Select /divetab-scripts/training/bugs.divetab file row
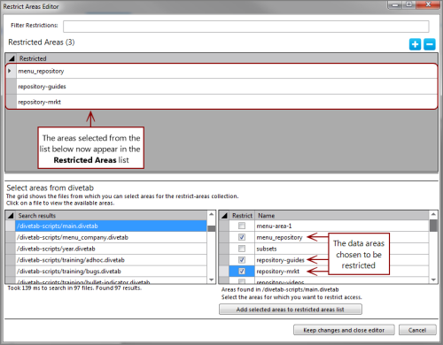The image size is (443, 345). tap(111, 271)
